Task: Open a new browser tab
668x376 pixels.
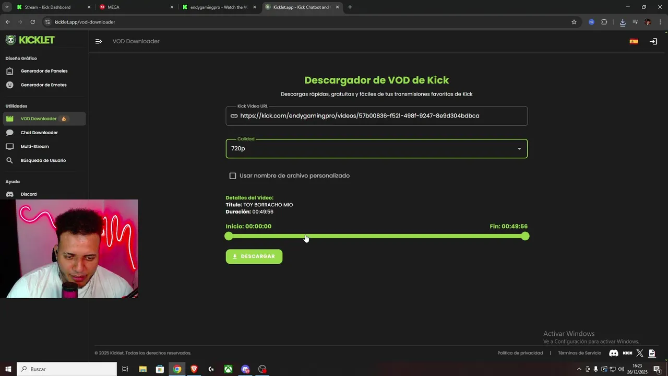Action: pyautogui.click(x=350, y=7)
